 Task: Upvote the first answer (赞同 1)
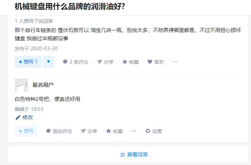pos(28,62)
